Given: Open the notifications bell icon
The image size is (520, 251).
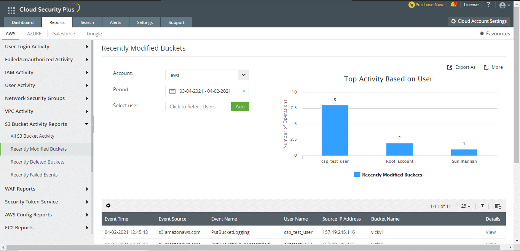Looking at the screenshot, I should pyautogui.click(x=453, y=5).
